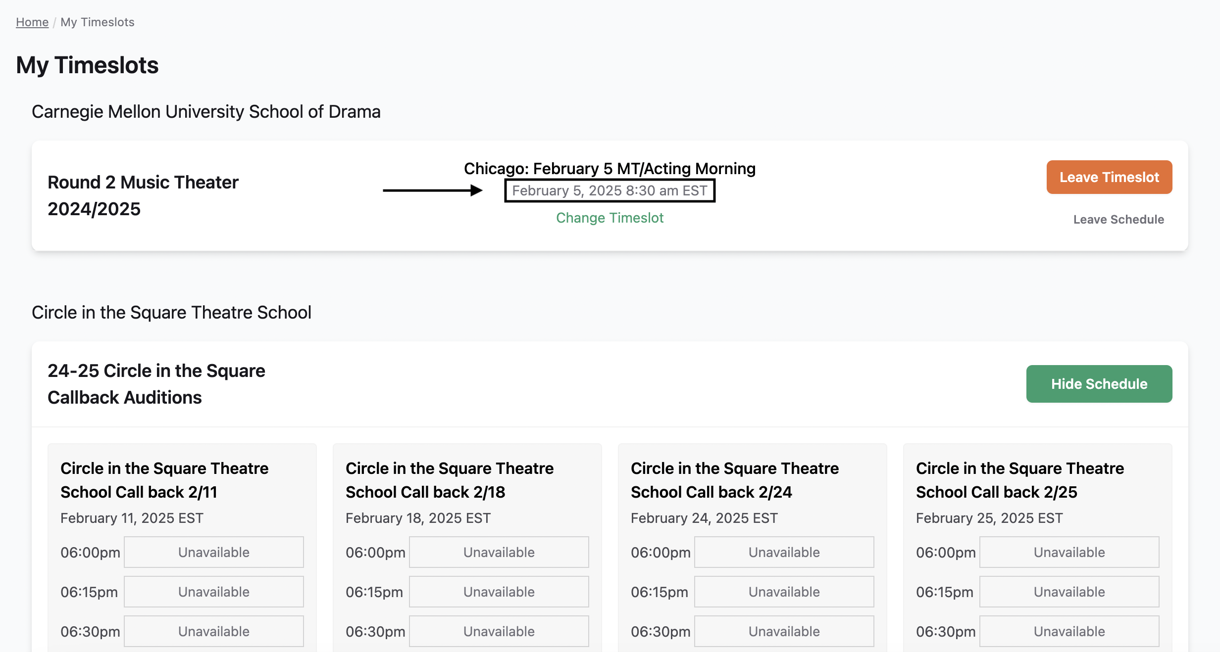Image resolution: width=1220 pixels, height=652 pixels.
Task: Select 06:00pm Unavailable slot for Call back 2/18
Action: click(x=499, y=552)
